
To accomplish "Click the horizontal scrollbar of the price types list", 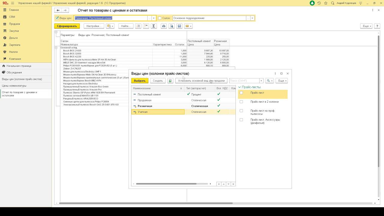I will pos(166,184).
